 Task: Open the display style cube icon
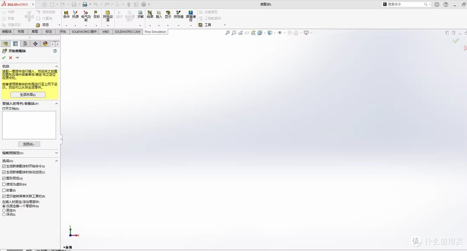click(x=270, y=33)
